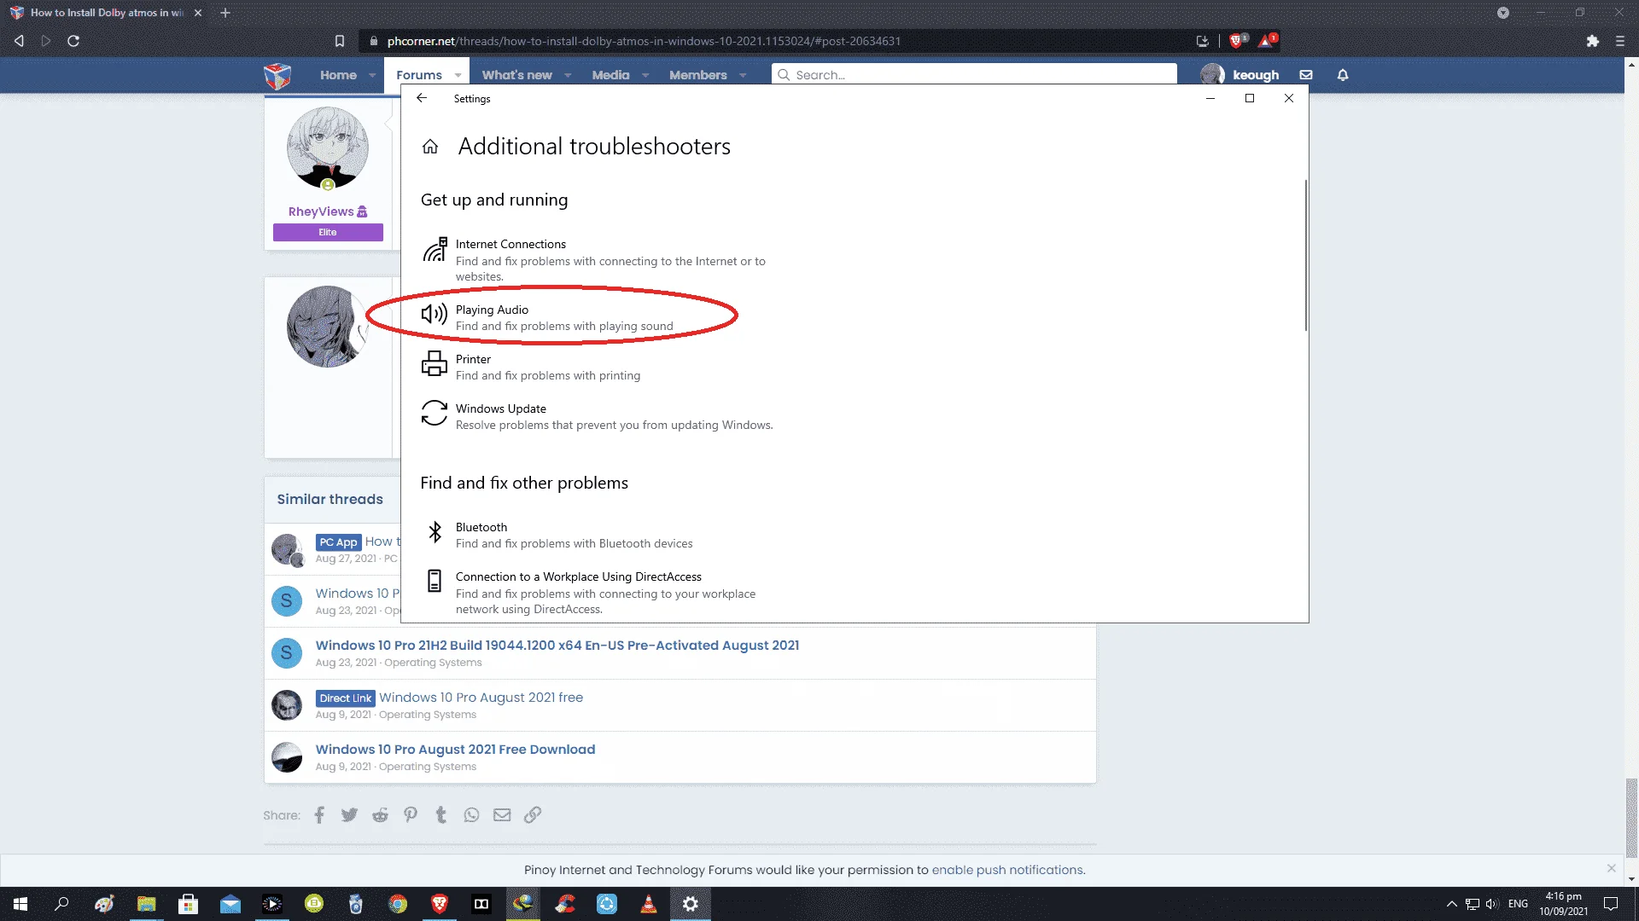Open the browser hamburger menu
This screenshot has width=1639, height=921.
(1619, 41)
